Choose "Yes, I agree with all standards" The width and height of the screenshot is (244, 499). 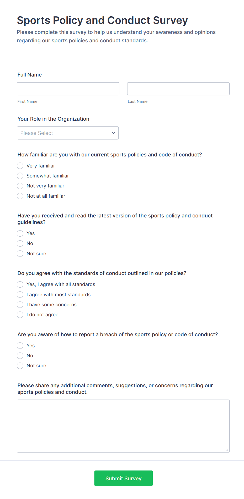click(20, 284)
